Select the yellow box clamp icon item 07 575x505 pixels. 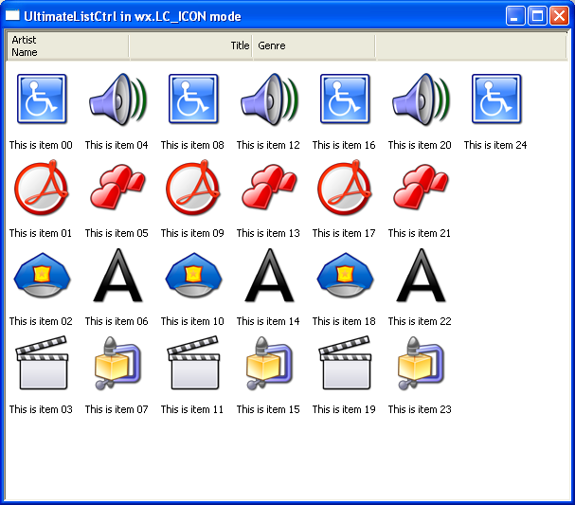(117, 364)
